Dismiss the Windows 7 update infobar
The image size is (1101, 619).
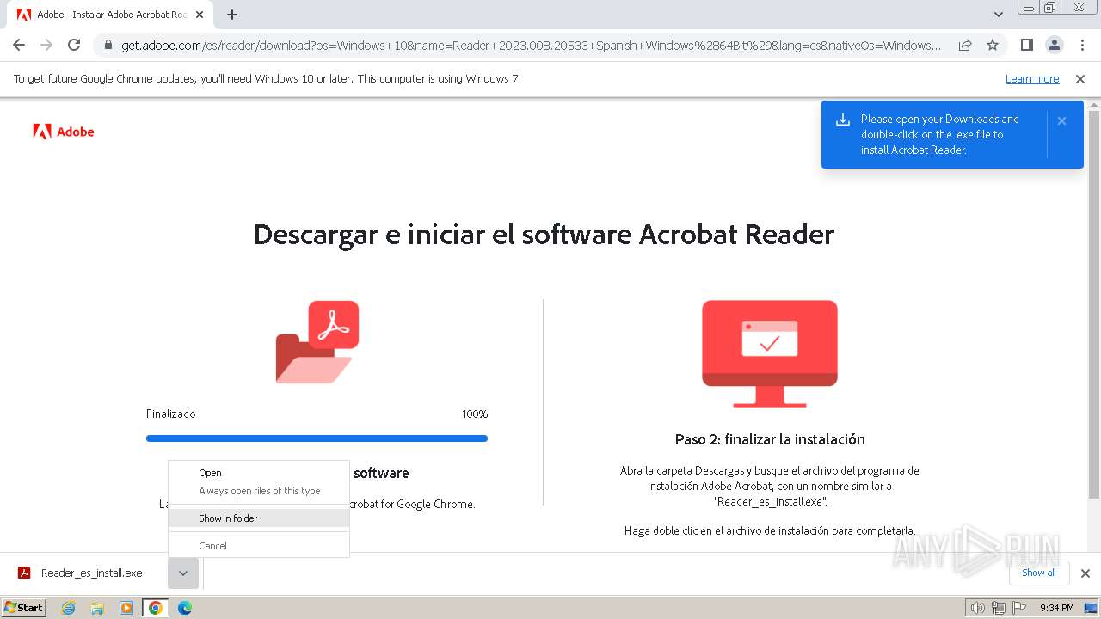(1080, 79)
